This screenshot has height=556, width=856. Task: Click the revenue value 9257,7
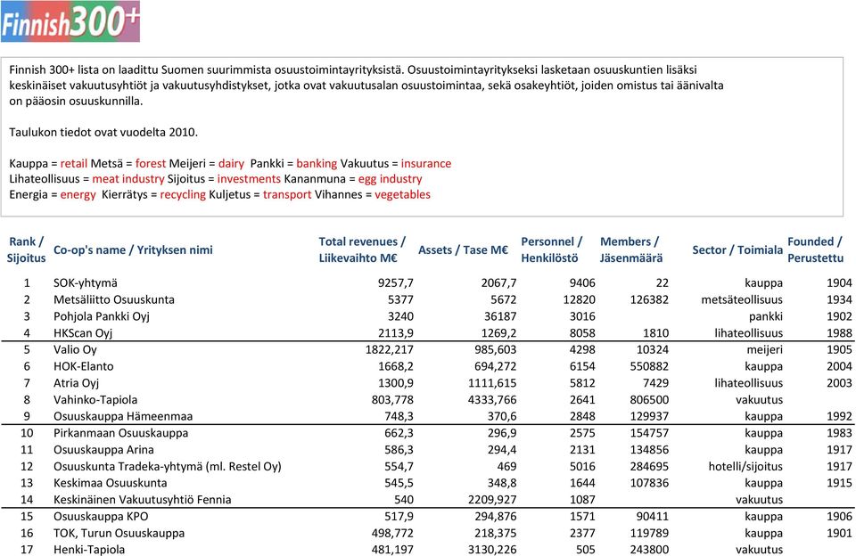click(396, 283)
